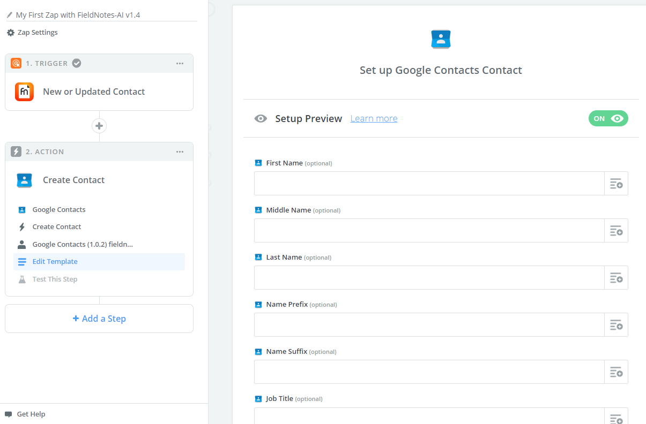Open the Trigger step options menu
Image resolution: width=646 pixels, height=424 pixels.
[180, 63]
